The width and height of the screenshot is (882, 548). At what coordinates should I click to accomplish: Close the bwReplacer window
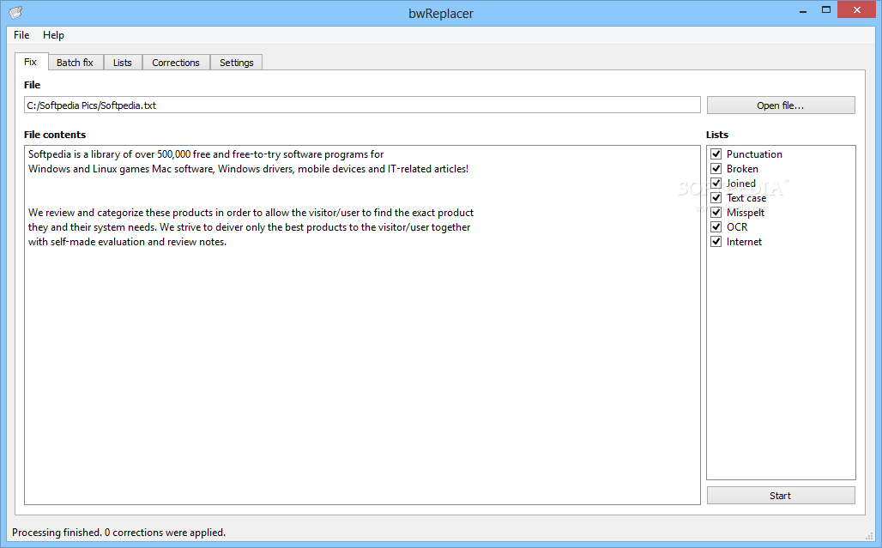pyautogui.click(x=856, y=9)
